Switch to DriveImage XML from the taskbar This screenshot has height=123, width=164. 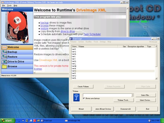coord(73,121)
